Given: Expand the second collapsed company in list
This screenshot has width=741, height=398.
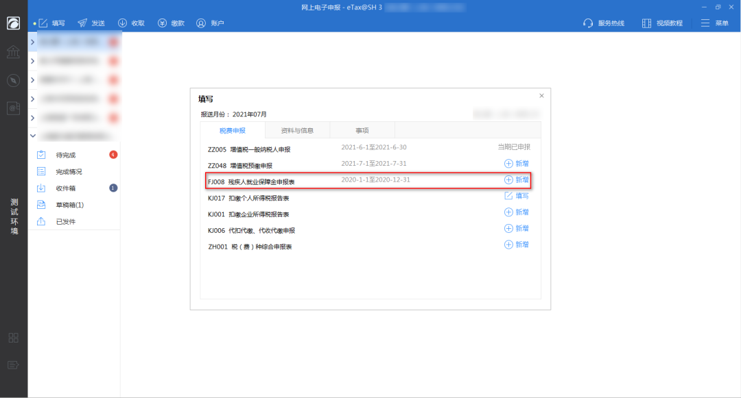Looking at the screenshot, I should coord(33,61).
